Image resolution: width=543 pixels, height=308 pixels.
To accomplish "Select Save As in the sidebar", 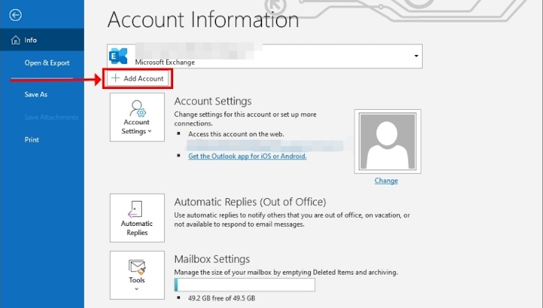I will click(36, 94).
